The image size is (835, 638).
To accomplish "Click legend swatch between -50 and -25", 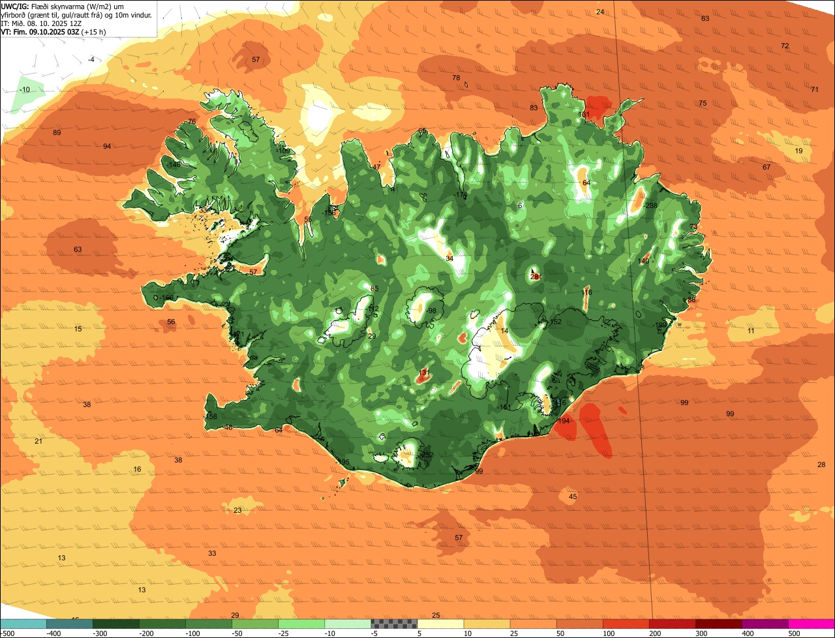I will pyautogui.click(x=256, y=624).
